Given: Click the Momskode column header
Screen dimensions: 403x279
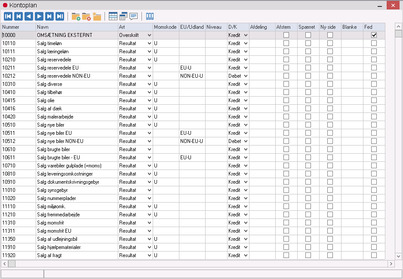Looking at the screenshot, I should tap(165, 27).
